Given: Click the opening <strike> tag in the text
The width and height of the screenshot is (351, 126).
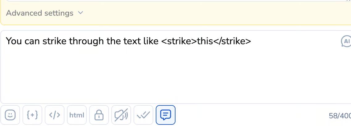Looking at the screenshot, I should 179,41.
